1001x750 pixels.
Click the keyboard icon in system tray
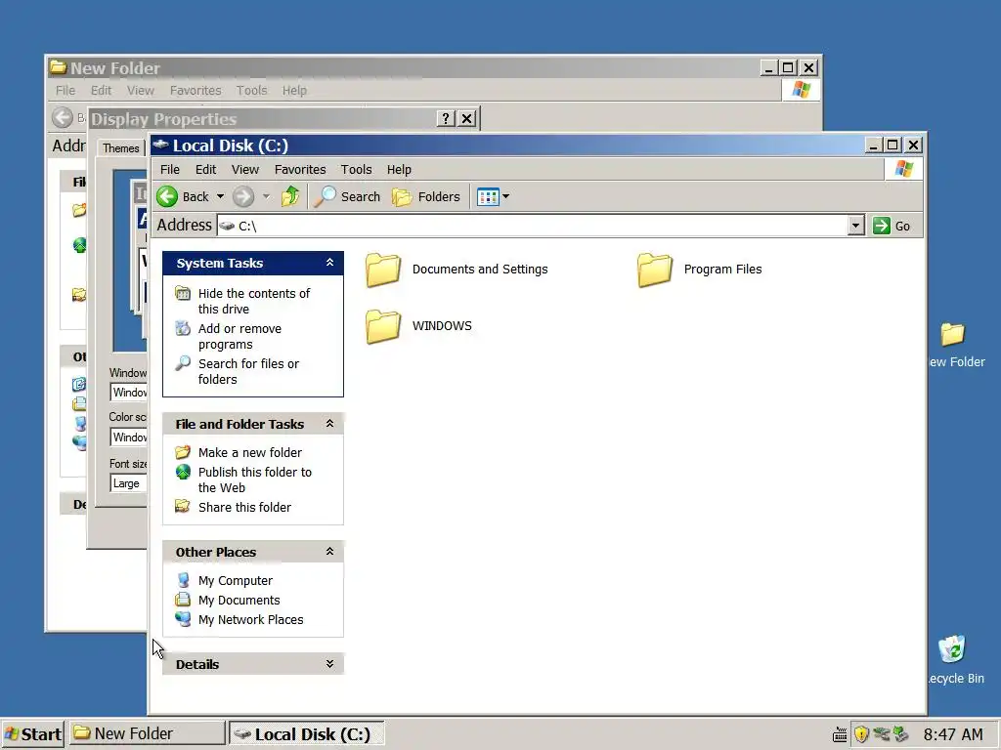840,735
